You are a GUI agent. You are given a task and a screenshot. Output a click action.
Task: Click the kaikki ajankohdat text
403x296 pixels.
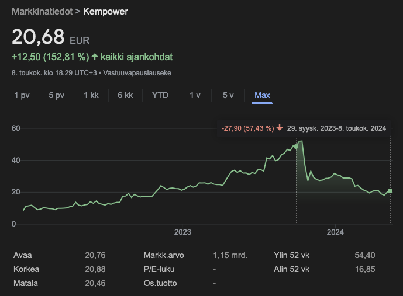click(x=136, y=57)
